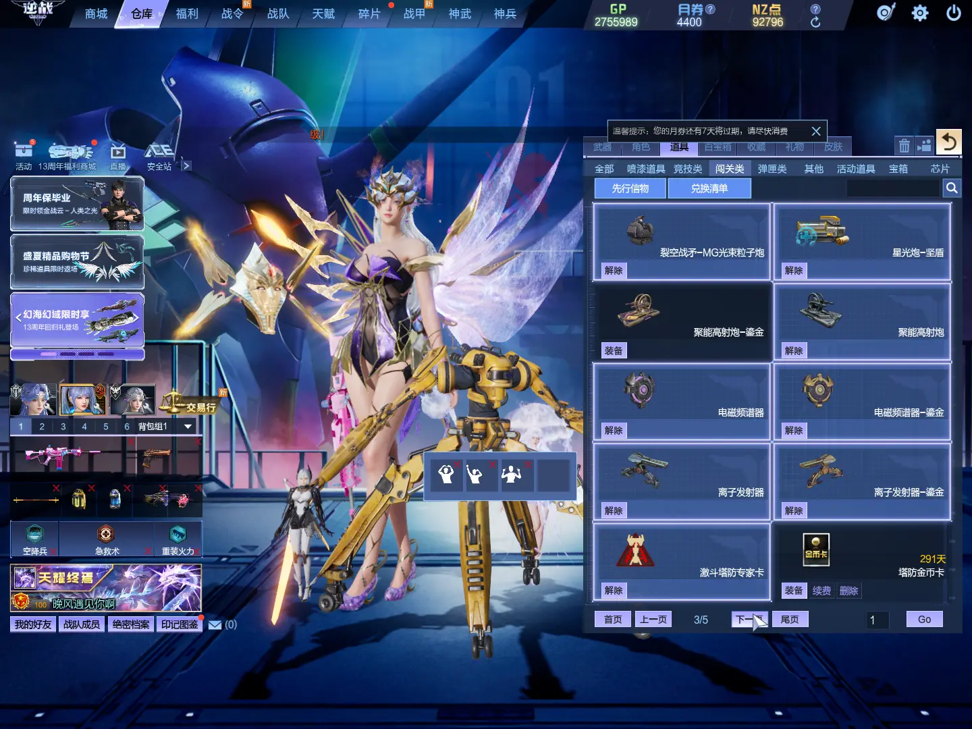
Task: Unequip 离子发射器-鎏金 via 解除
Action: click(794, 510)
